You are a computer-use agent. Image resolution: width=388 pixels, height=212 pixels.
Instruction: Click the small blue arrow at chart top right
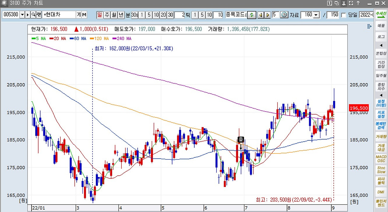369,27
